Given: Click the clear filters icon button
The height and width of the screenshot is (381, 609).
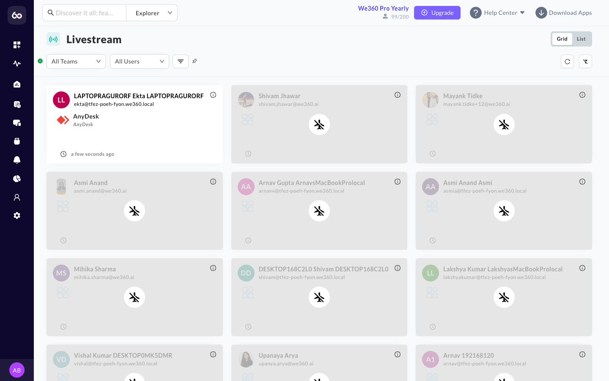Looking at the screenshot, I should pos(585,61).
